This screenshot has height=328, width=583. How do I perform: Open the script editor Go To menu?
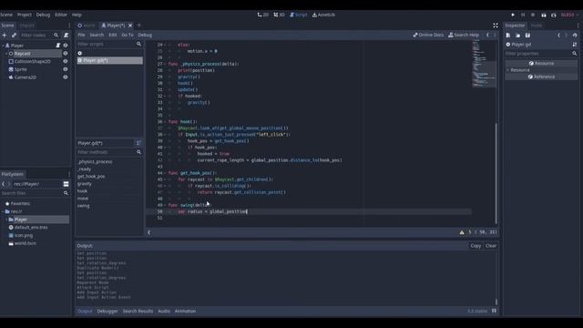128,35
